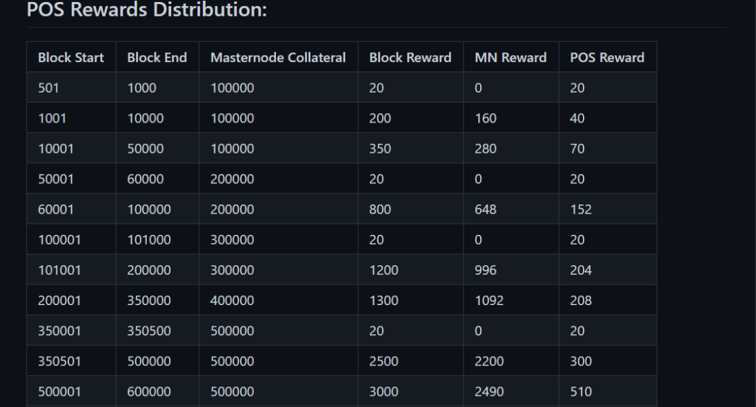756x407 pixels.
Task: Select the MN Reward value 160
Action: pos(486,118)
